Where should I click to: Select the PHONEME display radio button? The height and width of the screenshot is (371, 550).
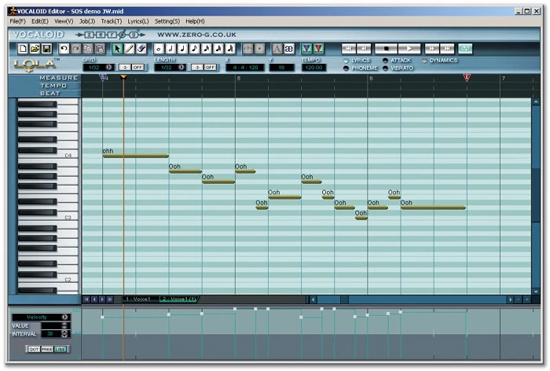[346, 68]
